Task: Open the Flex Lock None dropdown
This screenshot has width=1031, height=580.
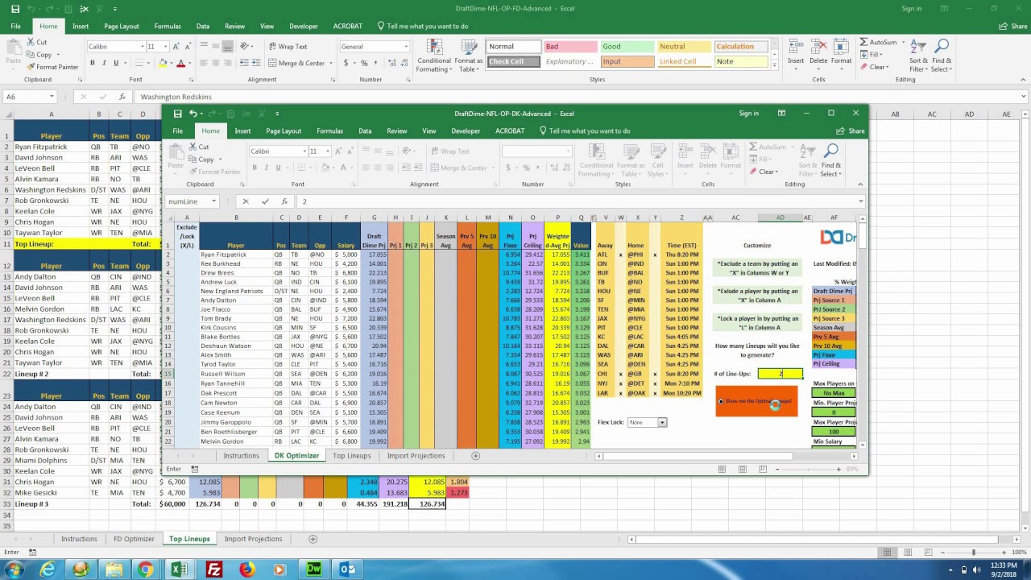Action: (662, 422)
